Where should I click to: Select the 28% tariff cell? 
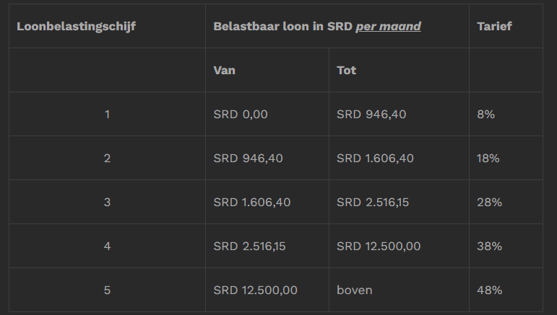(489, 202)
